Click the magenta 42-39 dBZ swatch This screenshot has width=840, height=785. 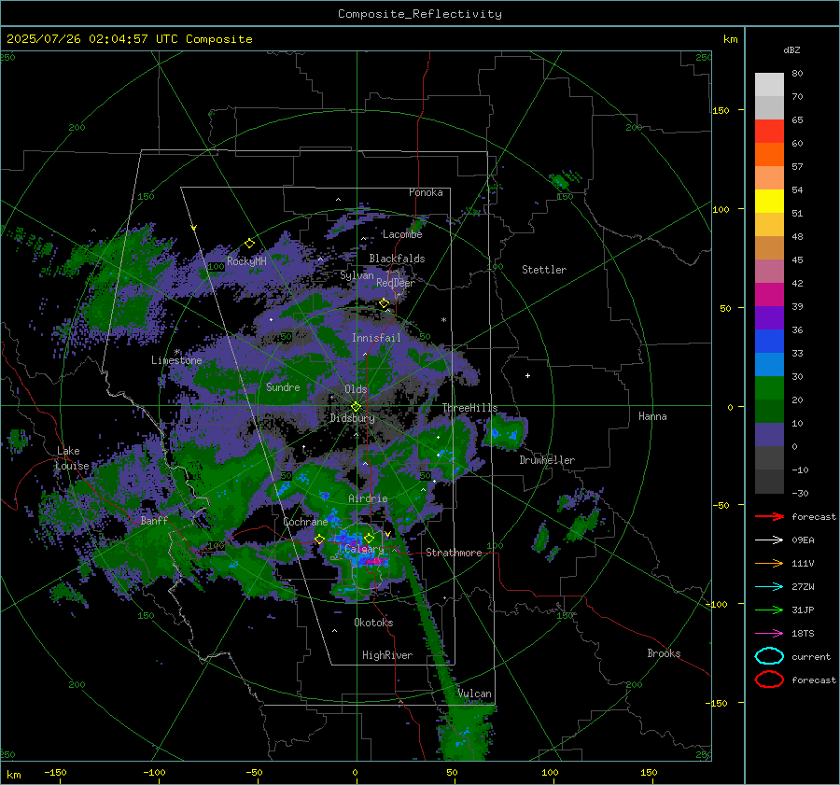pos(769,295)
